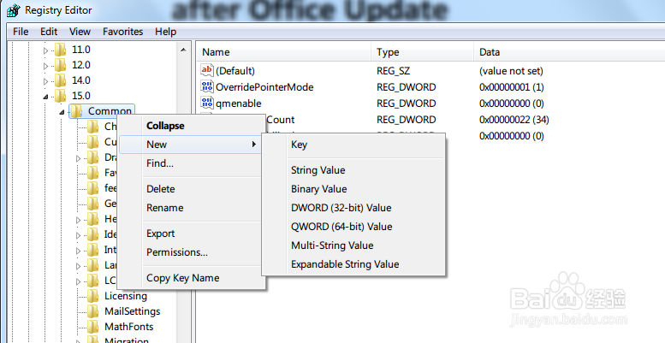Image resolution: width=665 pixels, height=343 pixels.
Task: Select the 14.0 key label
Action: [x=81, y=80]
